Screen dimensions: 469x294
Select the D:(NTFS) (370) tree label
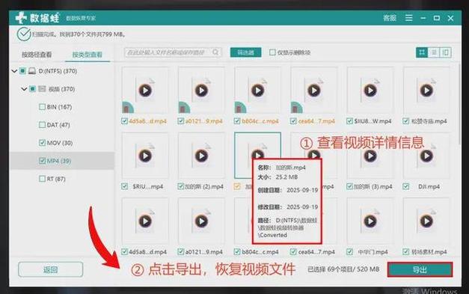point(58,71)
